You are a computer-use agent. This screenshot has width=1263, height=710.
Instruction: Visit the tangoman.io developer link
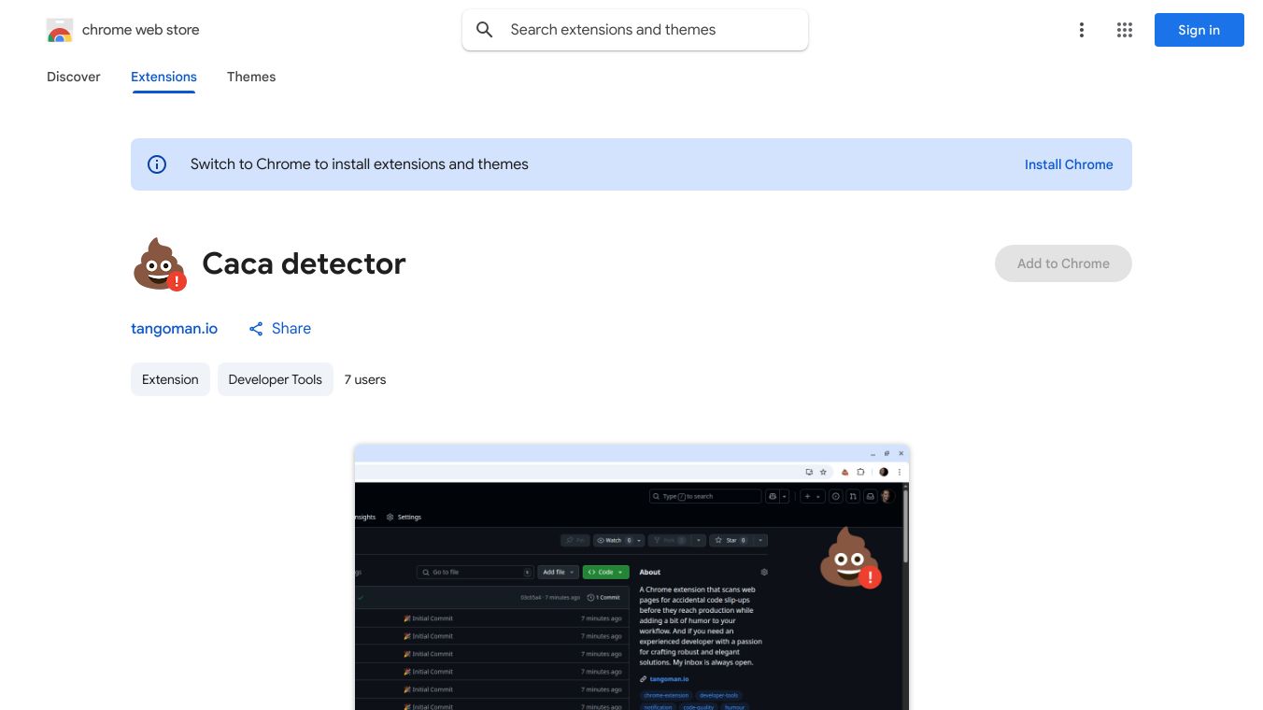(174, 329)
